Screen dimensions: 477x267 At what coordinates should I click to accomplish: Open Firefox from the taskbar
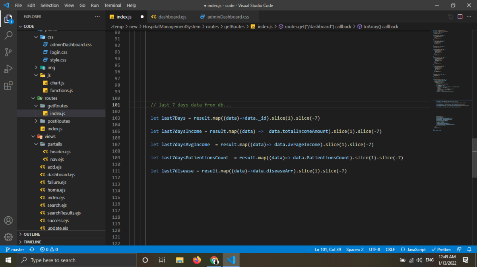197,260
